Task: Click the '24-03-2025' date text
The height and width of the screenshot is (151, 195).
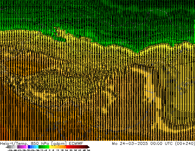Action: (x=134, y=144)
